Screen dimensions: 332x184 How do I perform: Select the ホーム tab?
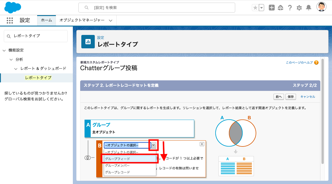point(47,20)
